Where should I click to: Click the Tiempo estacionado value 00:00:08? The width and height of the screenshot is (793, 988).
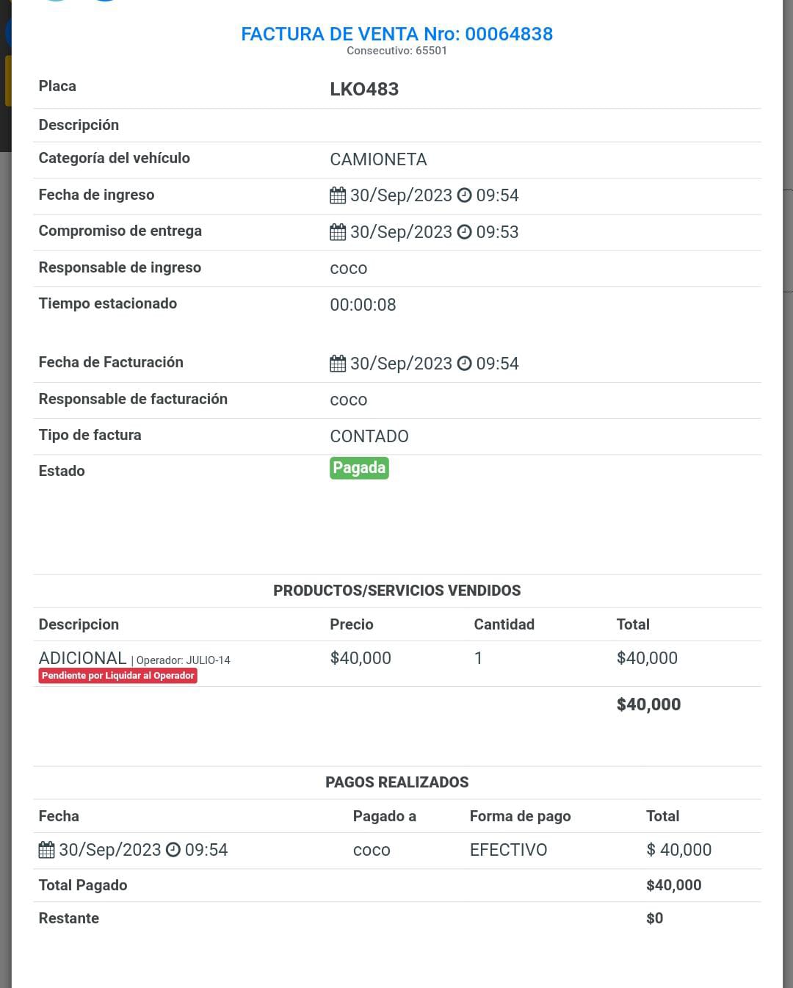pos(363,305)
